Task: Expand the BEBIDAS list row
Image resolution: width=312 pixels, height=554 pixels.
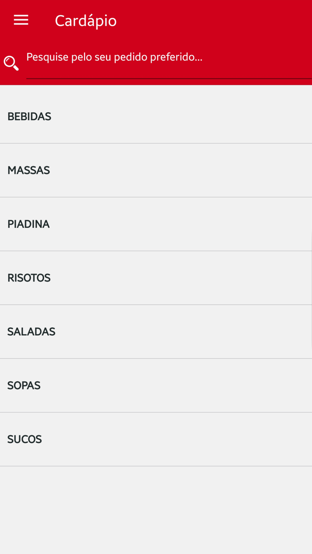Action: (156, 117)
